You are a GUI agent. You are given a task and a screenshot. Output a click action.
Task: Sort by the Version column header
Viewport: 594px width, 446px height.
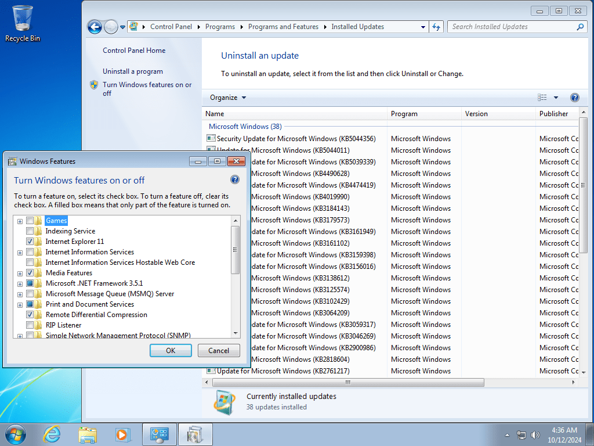498,114
